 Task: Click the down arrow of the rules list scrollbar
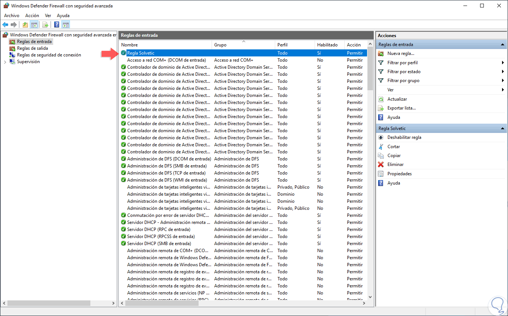point(370,297)
